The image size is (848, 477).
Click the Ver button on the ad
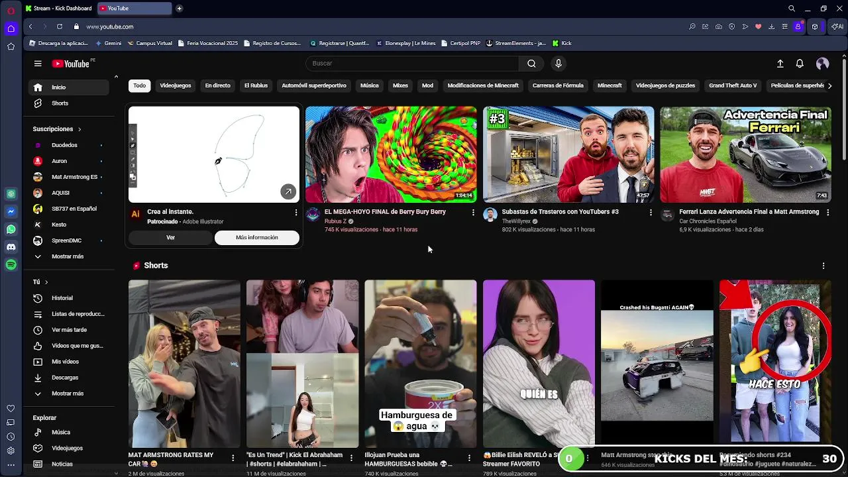pyautogui.click(x=170, y=238)
